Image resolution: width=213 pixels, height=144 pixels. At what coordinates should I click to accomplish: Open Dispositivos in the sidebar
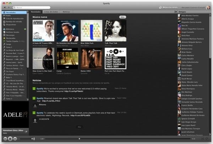click(14, 25)
